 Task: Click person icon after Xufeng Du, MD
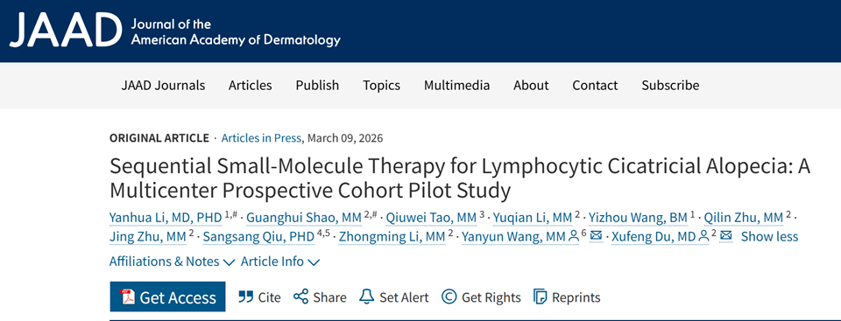point(703,236)
